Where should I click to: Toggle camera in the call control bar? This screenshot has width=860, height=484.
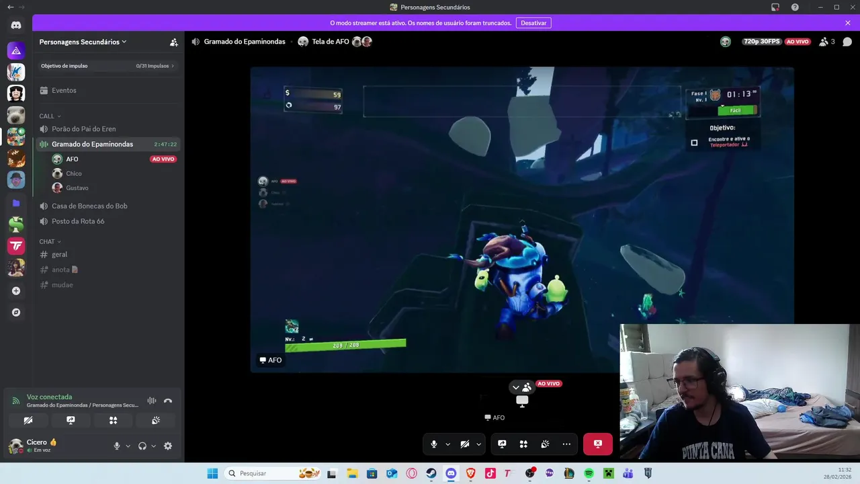tap(465, 444)
